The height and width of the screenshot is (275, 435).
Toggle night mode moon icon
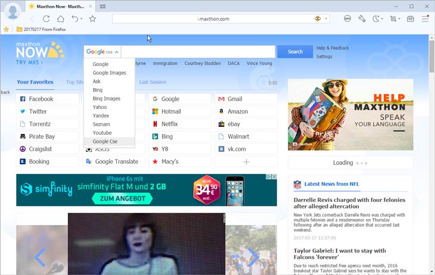[375, 19]
